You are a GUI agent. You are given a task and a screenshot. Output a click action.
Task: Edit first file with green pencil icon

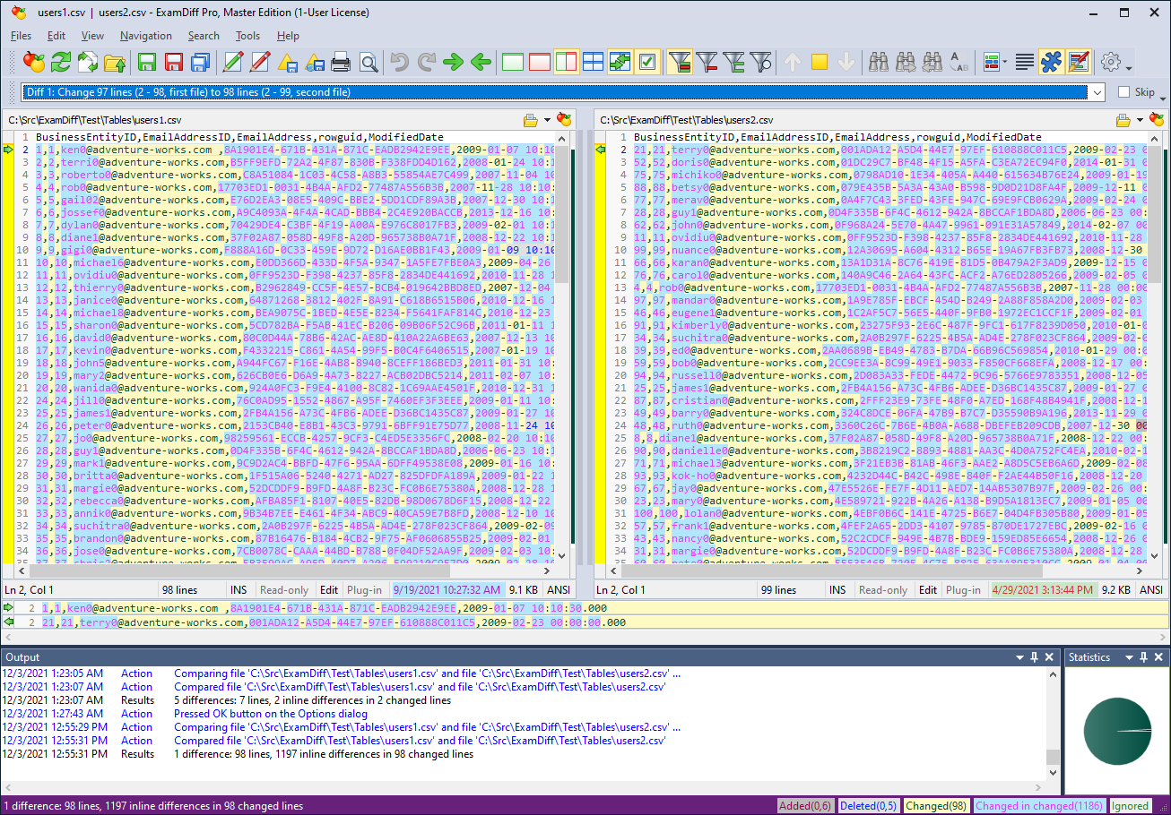click(x=233, y=62)
